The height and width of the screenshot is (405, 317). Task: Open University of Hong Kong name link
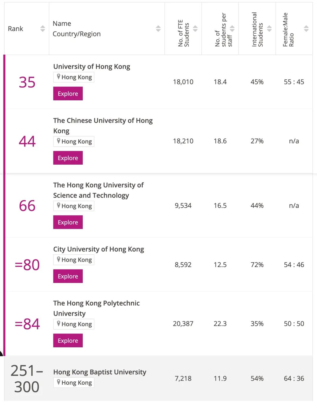(92, 67)
